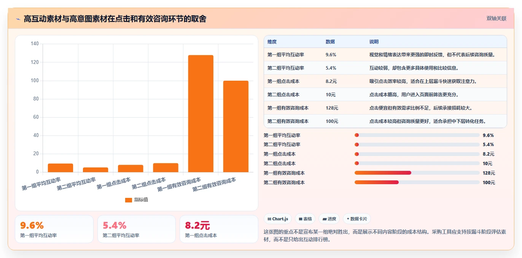Click the small icon before the header title
This screenshot has height=258, width=522.
(18, 19)
